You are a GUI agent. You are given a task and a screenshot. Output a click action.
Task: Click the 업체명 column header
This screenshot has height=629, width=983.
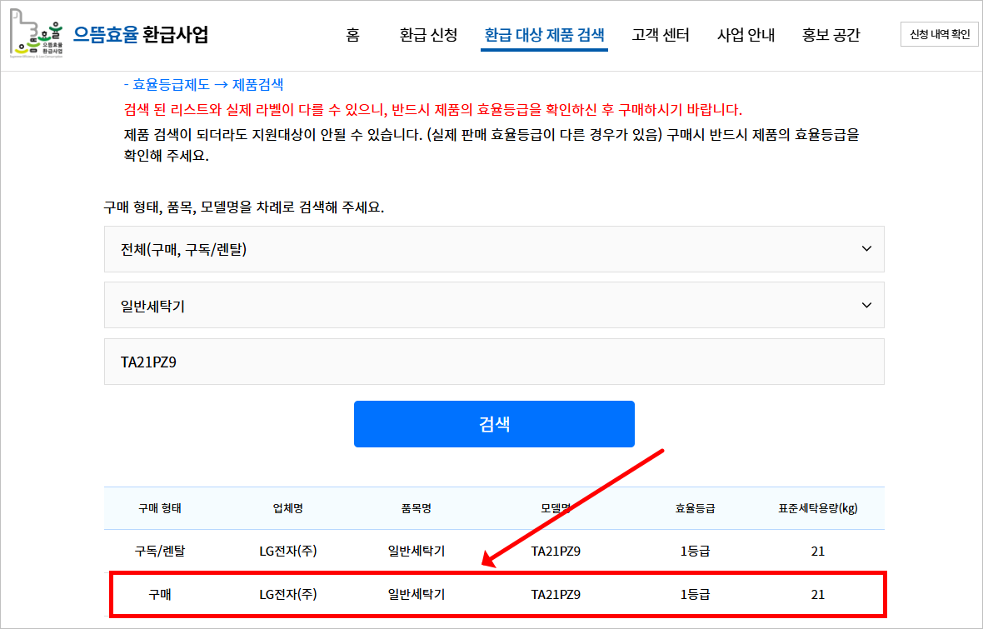click(288, 508)
